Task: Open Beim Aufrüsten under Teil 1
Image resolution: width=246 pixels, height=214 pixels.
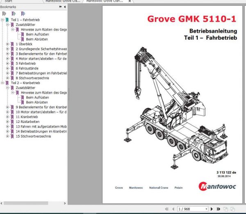Action: pos(37,34)
